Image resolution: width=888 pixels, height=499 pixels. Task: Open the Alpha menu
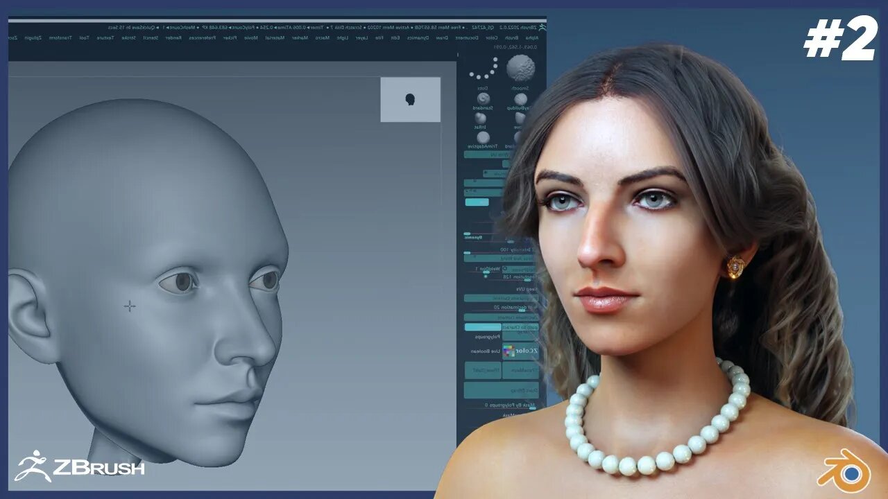531,37
